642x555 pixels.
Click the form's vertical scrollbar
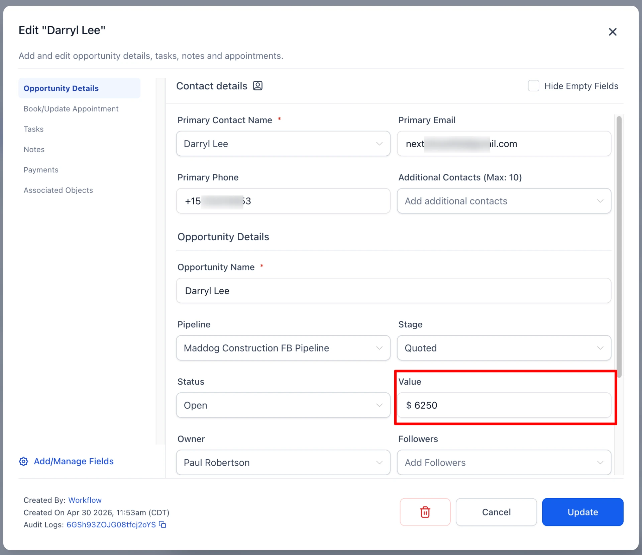click(619, 247)
